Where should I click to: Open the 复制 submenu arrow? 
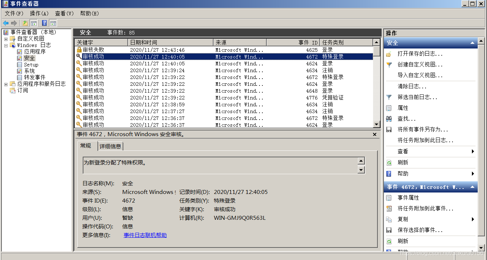473,219
